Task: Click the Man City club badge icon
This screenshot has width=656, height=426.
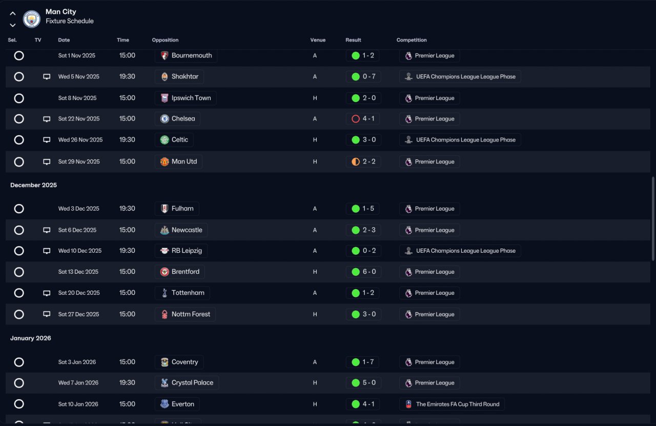Action: pyautogui.click(x=32, y=19)
